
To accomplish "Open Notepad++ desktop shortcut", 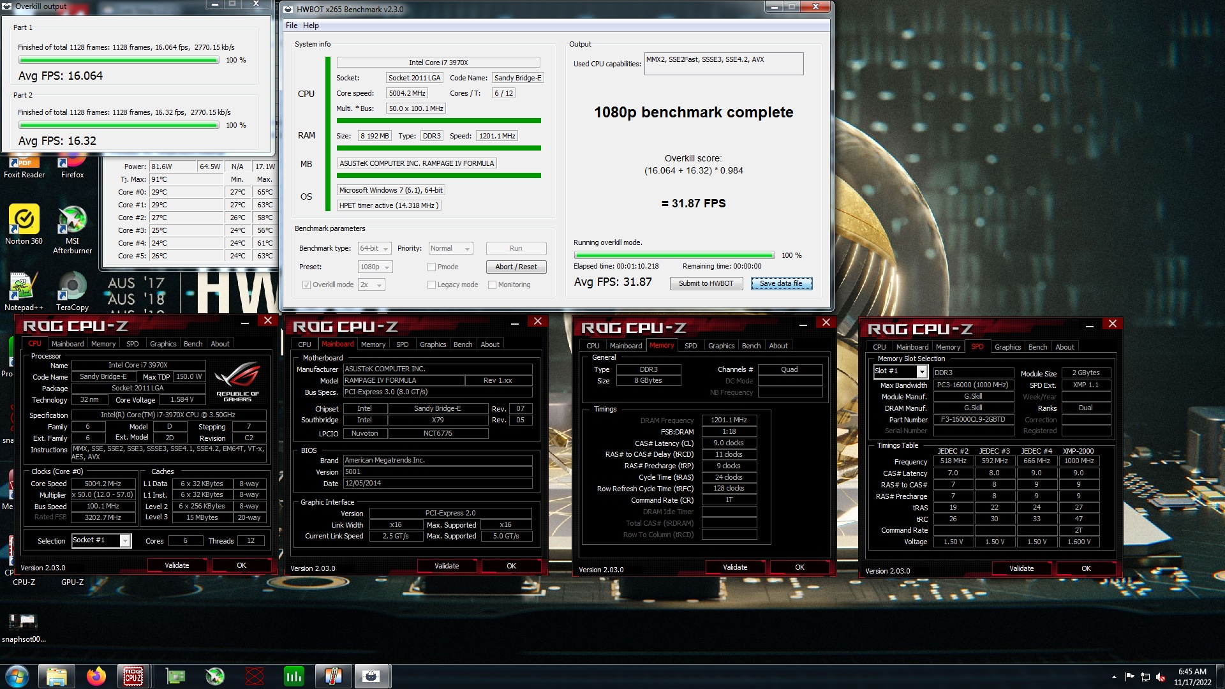I will point(24,291).
